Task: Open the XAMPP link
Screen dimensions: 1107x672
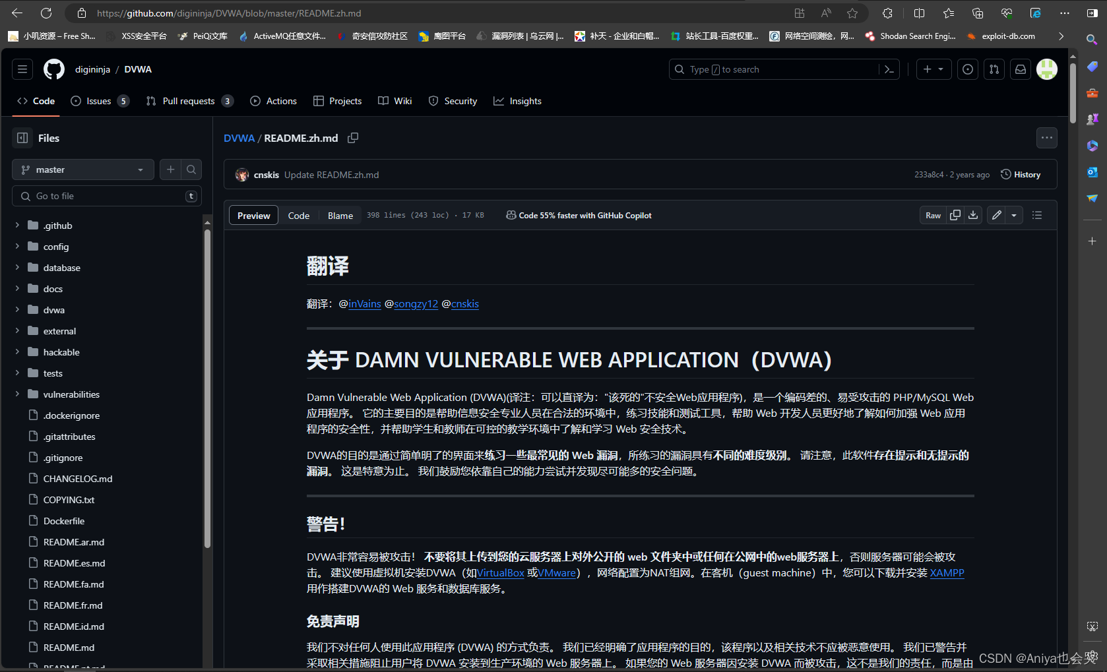Action: (947, 573)
